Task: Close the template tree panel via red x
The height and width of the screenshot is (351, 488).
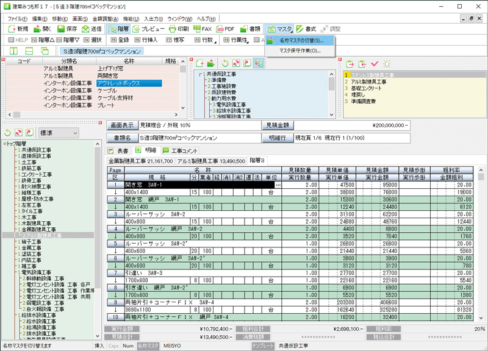Action: pyautogui.click(x=191, y=59)
